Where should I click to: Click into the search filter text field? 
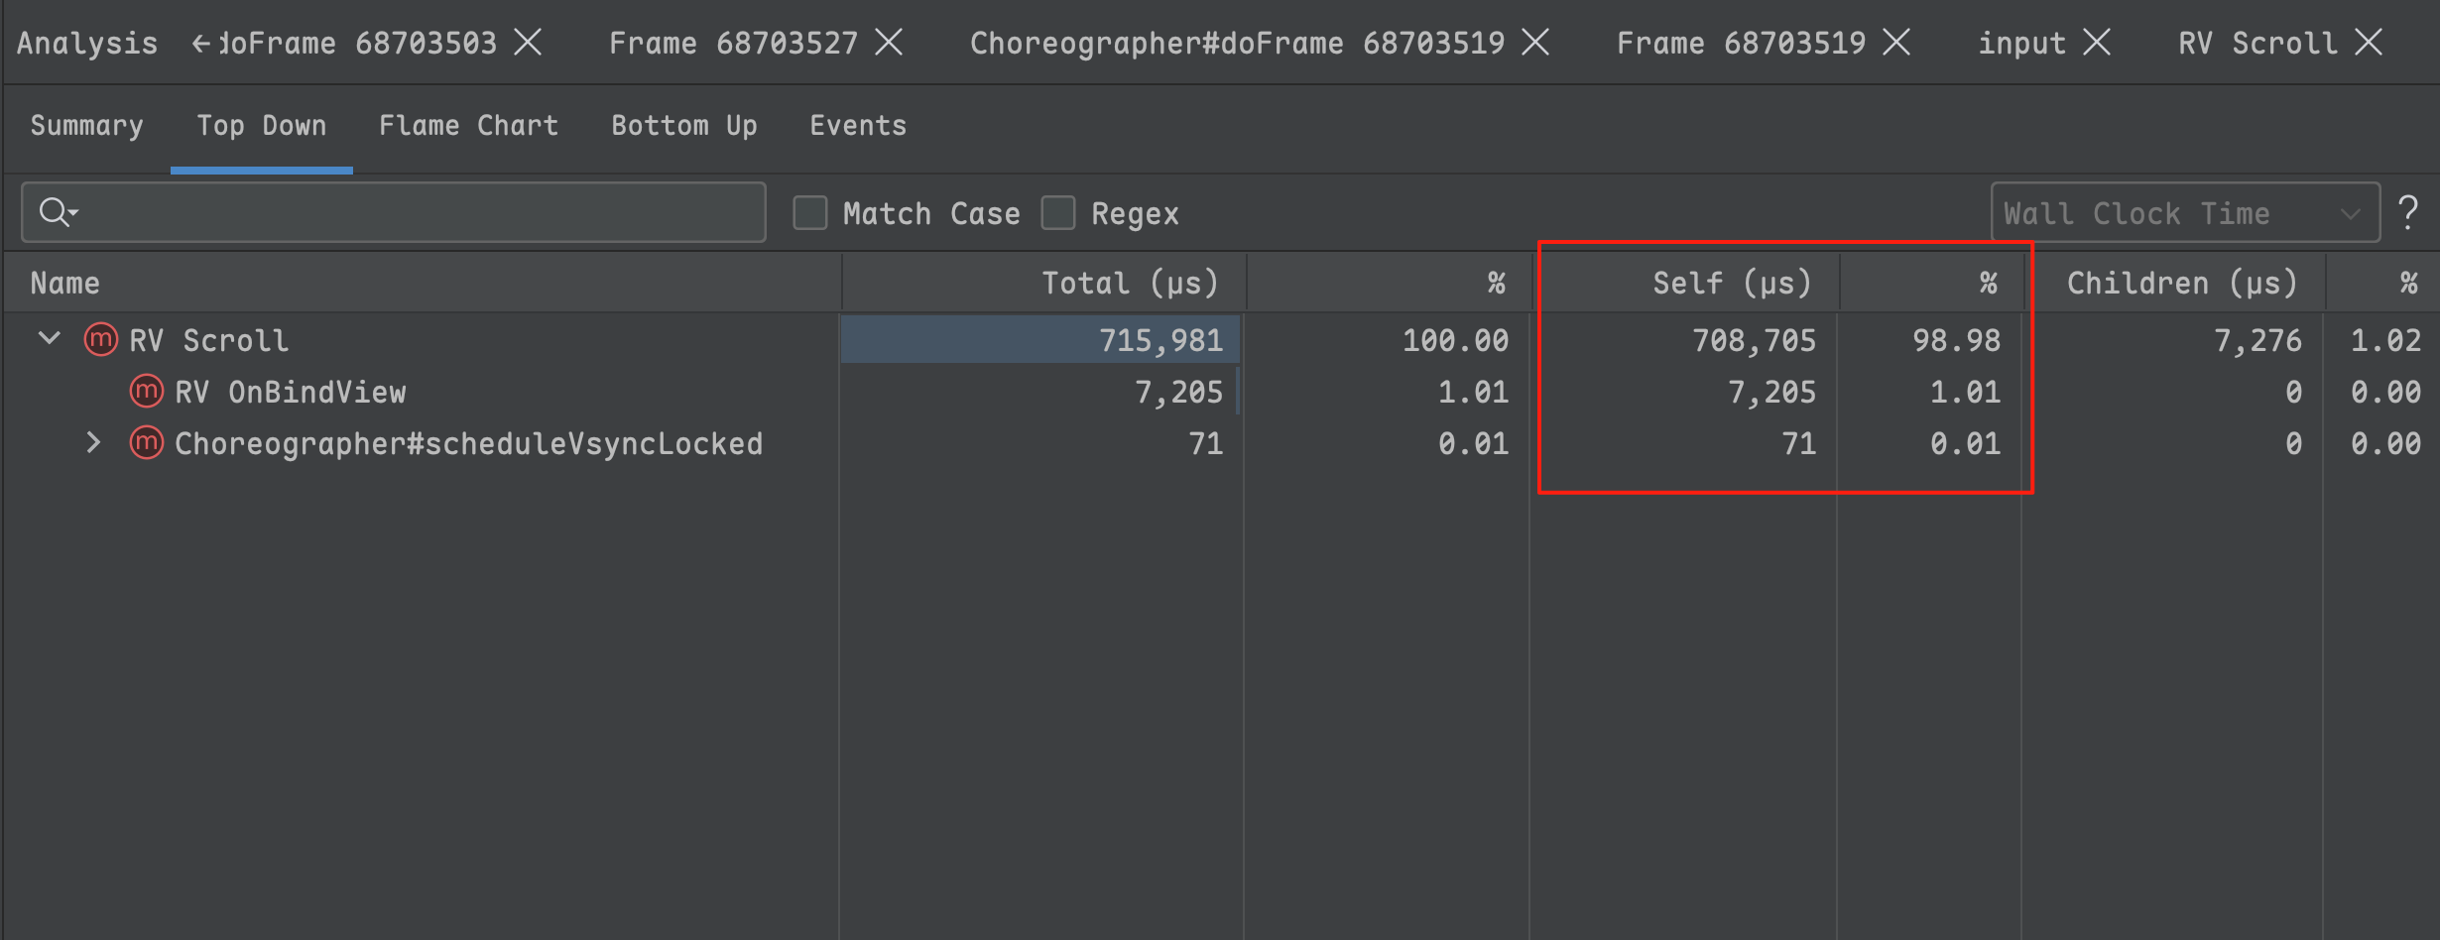coord(417,213)
